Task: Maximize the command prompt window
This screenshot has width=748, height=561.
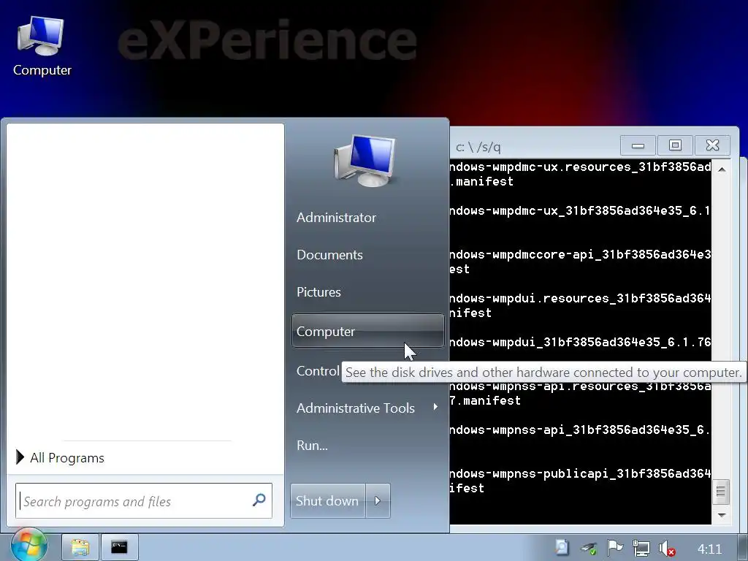Action: (x=674, y=145)
